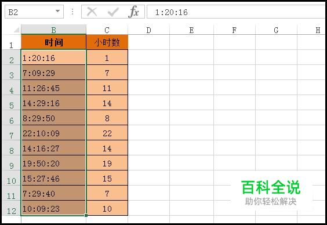Click hours cell 14 beside 14:16:27
Screen dimensions: 327x225
tap(107, 148)
